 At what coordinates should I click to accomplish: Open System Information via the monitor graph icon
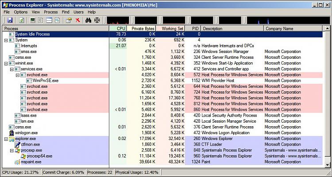click(33, 20)
